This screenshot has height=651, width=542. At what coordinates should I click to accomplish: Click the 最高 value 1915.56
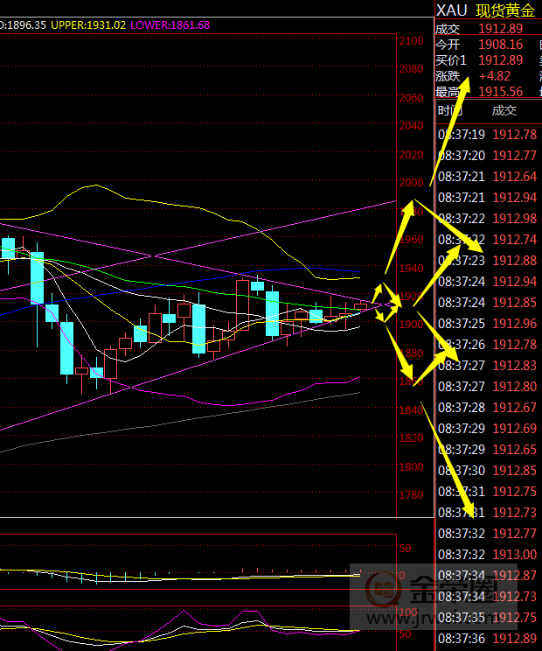(500, 92)
